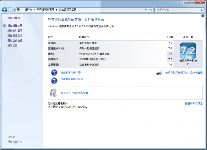Expand the arrow after 控制台 in the breadcrumb

point(34,10)
